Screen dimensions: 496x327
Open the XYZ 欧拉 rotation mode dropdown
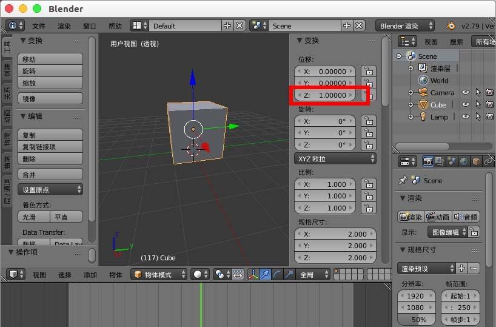coord(335,158)
